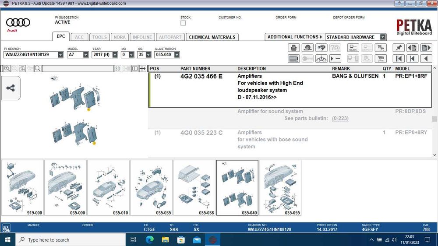The width and height of the screenshot is (438, 246).
Task: Switch to the EPC tab
Action: coord(60,36)
